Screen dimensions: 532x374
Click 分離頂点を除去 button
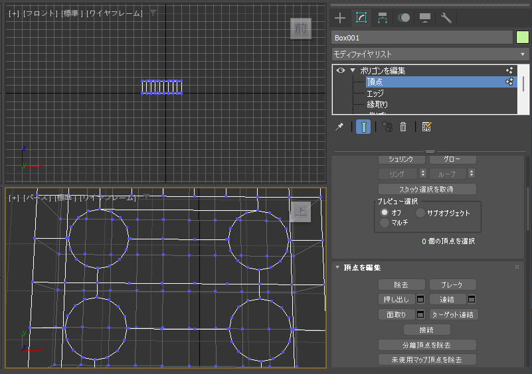427,345
